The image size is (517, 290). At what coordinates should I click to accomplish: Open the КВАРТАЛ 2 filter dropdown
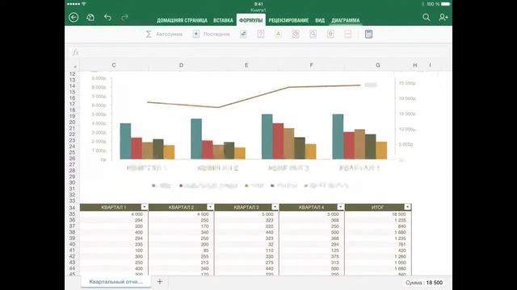(210, 207)
